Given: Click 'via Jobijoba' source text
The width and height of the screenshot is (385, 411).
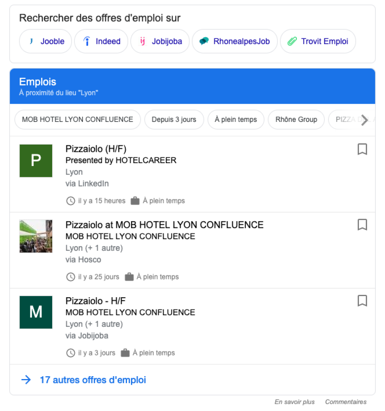Looking at the screenshot, I should pyautogui.click(x=87, y=335).
